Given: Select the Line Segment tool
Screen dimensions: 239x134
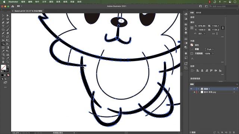Looking at the screenshot, I should tap(7, 26).
